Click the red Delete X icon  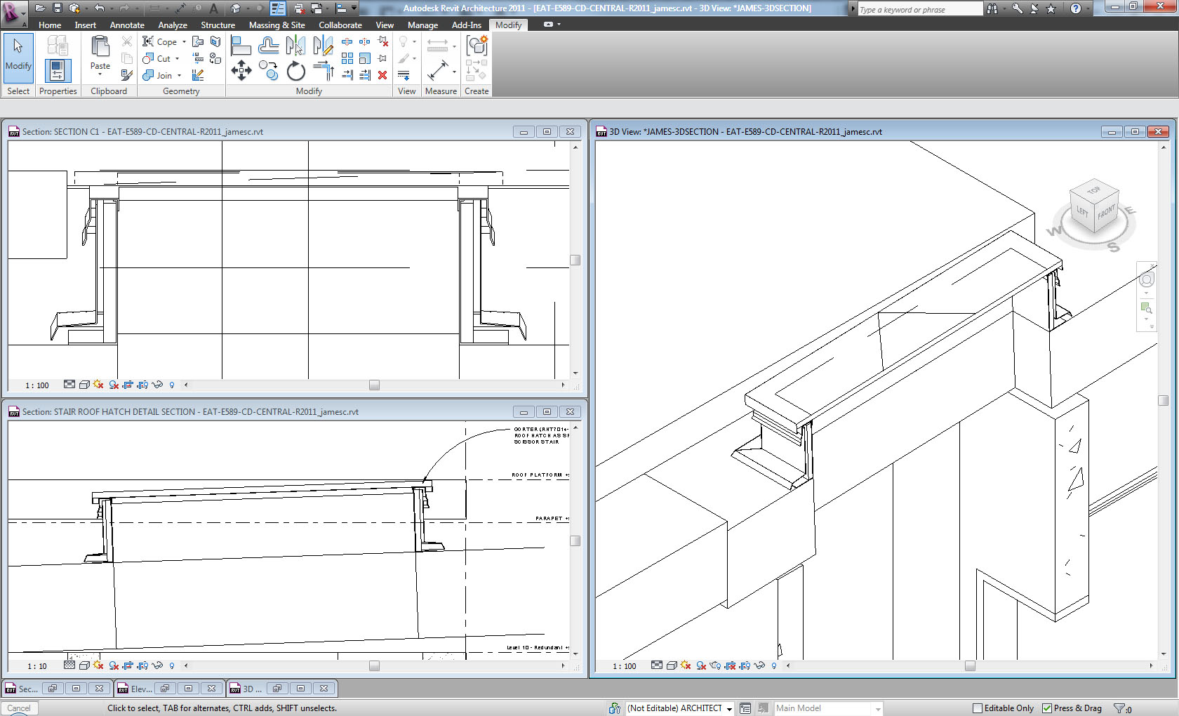point(382,75)
